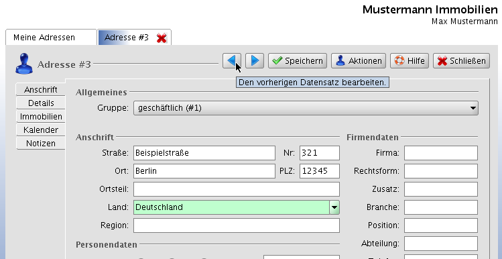The width and height of the screenshot is (502, 259).
Task: Click into the Straße field
Action: (204, 153)
